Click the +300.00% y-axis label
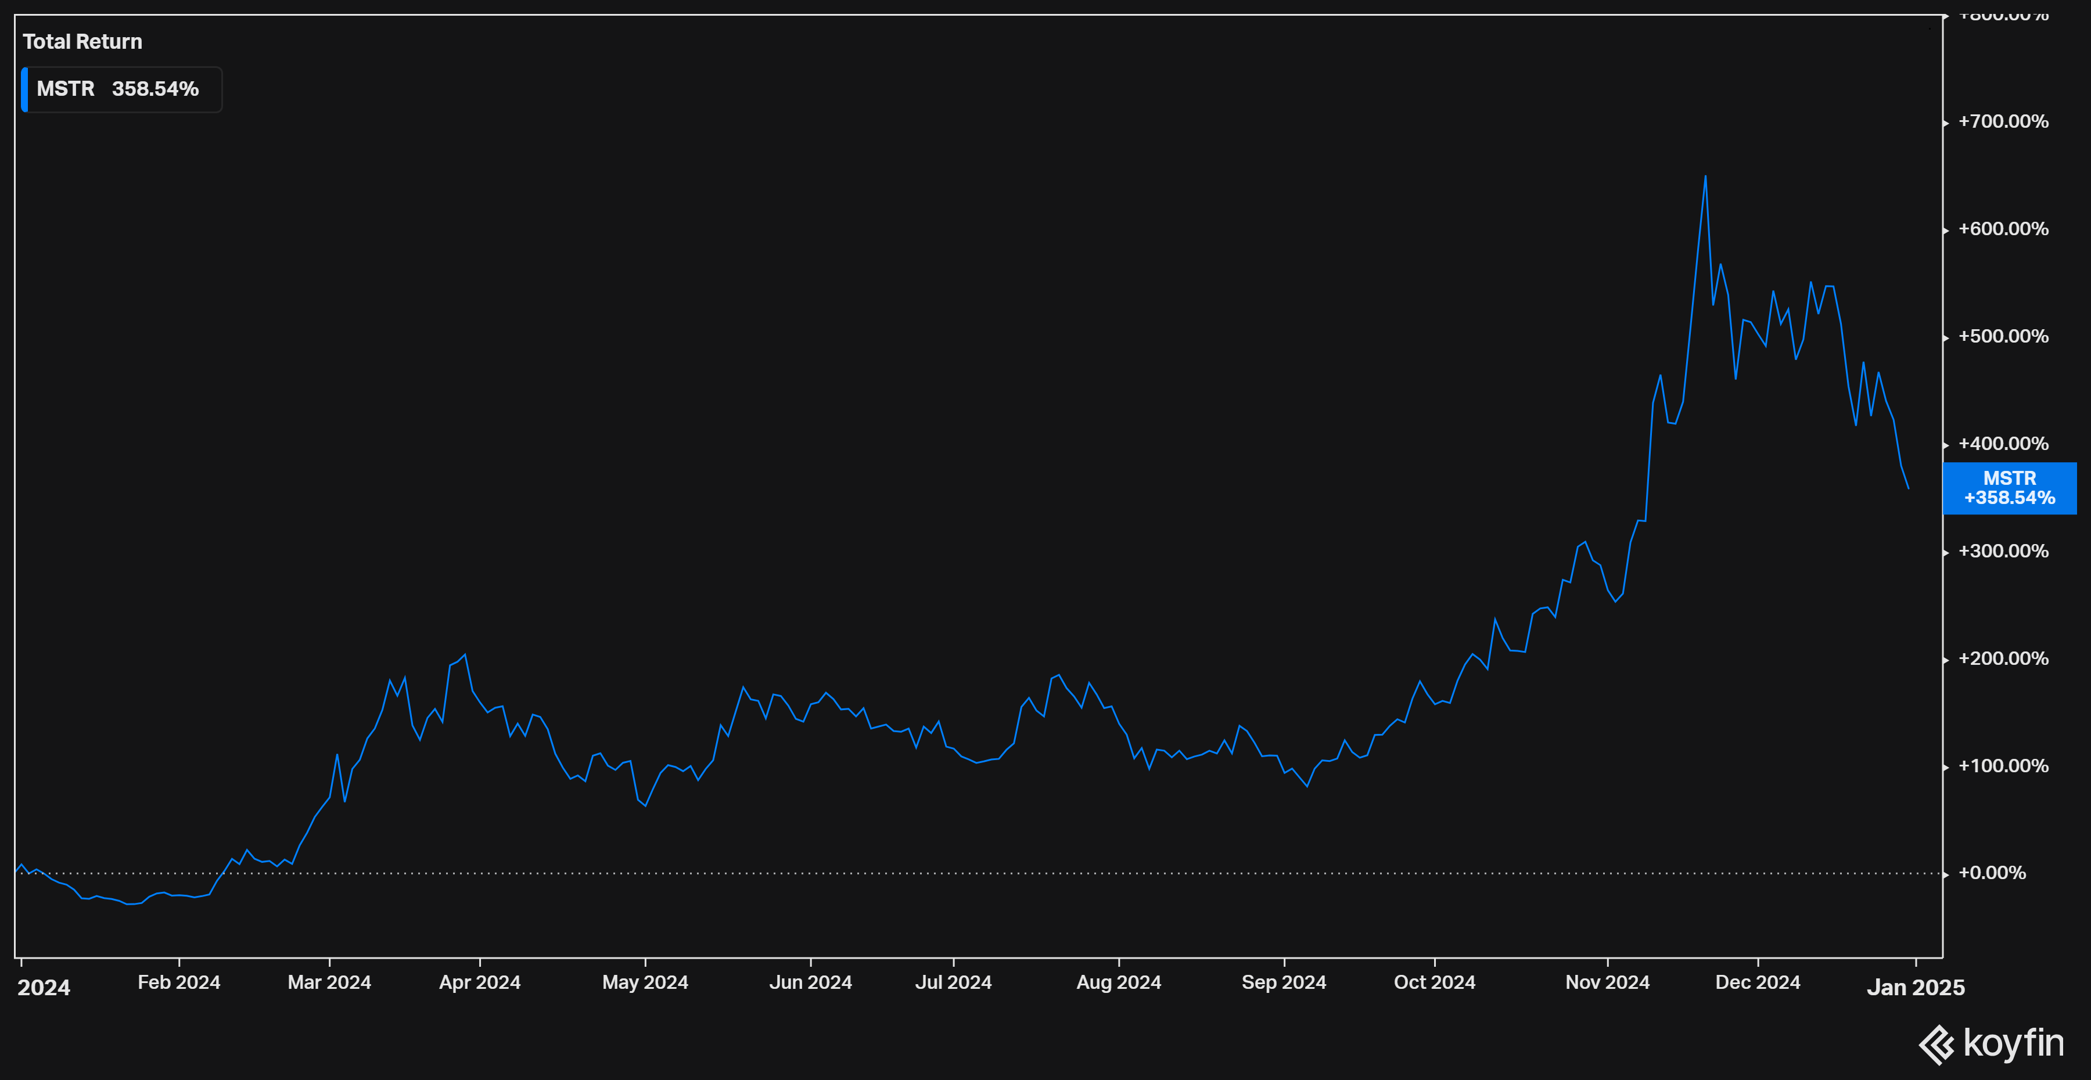This screenshot has height=1080, width=2091. tap(2003, 551)
